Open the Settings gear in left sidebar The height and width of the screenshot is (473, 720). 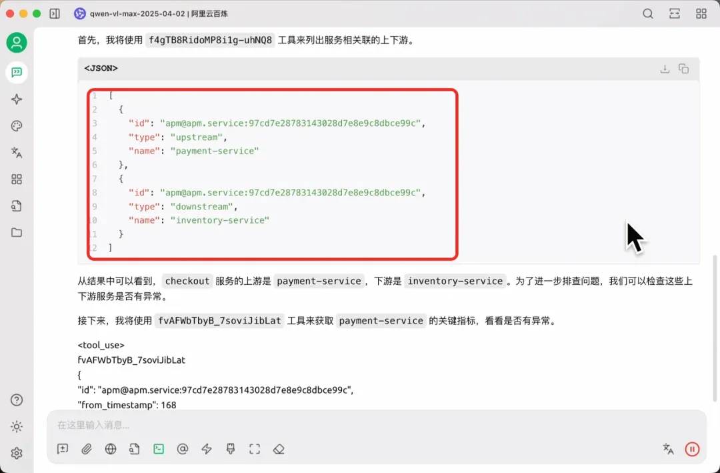pyautogui.click(x=17, y=453)
